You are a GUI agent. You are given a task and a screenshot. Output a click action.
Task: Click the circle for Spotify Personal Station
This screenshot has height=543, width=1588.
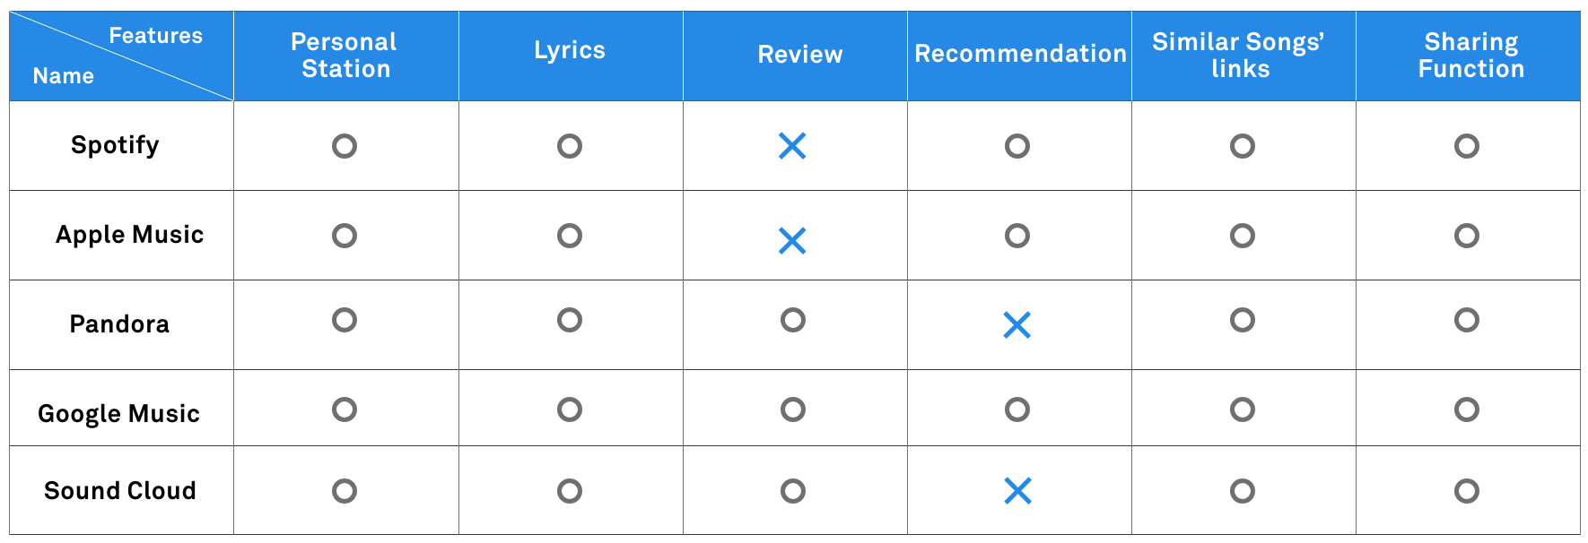coord(345,146)
